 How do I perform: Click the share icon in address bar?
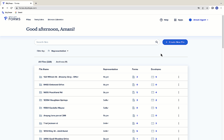click(x=203, y=8)
